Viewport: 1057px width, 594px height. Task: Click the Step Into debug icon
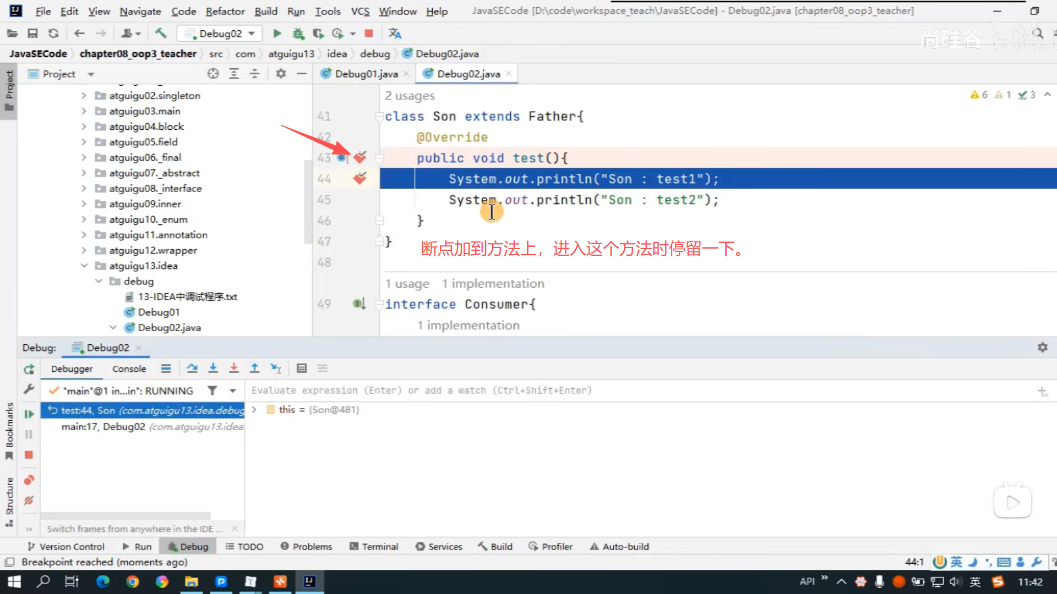[x=213, y=369]
